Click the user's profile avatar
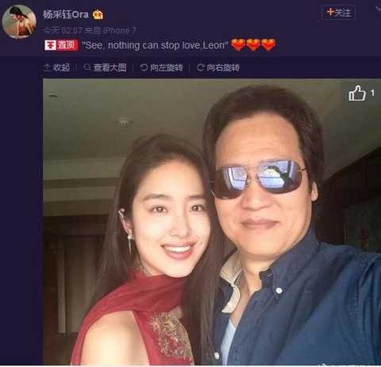This screenshot has width=381, height=367. click(19, 21)
